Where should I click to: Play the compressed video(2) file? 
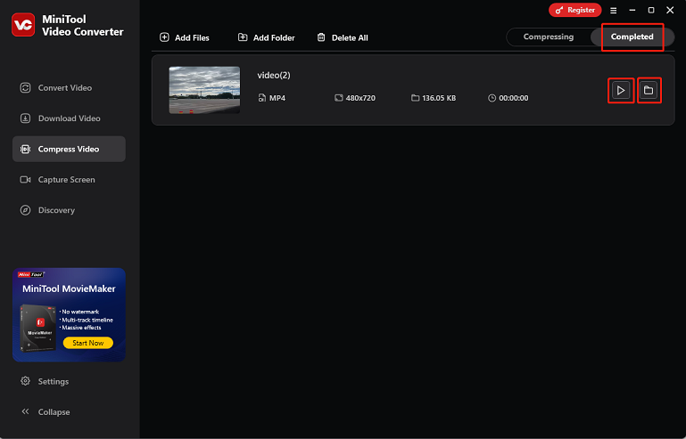(x=621, y=91)
